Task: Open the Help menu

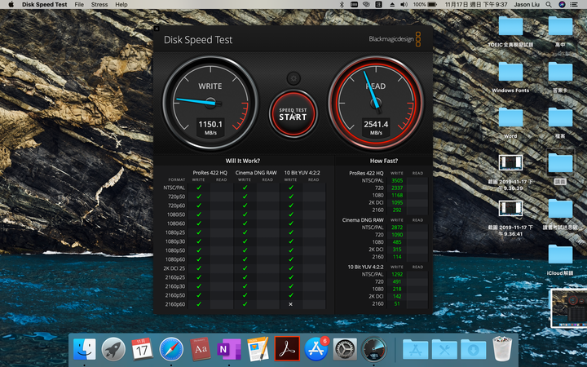Action: [x=121, y=5]
